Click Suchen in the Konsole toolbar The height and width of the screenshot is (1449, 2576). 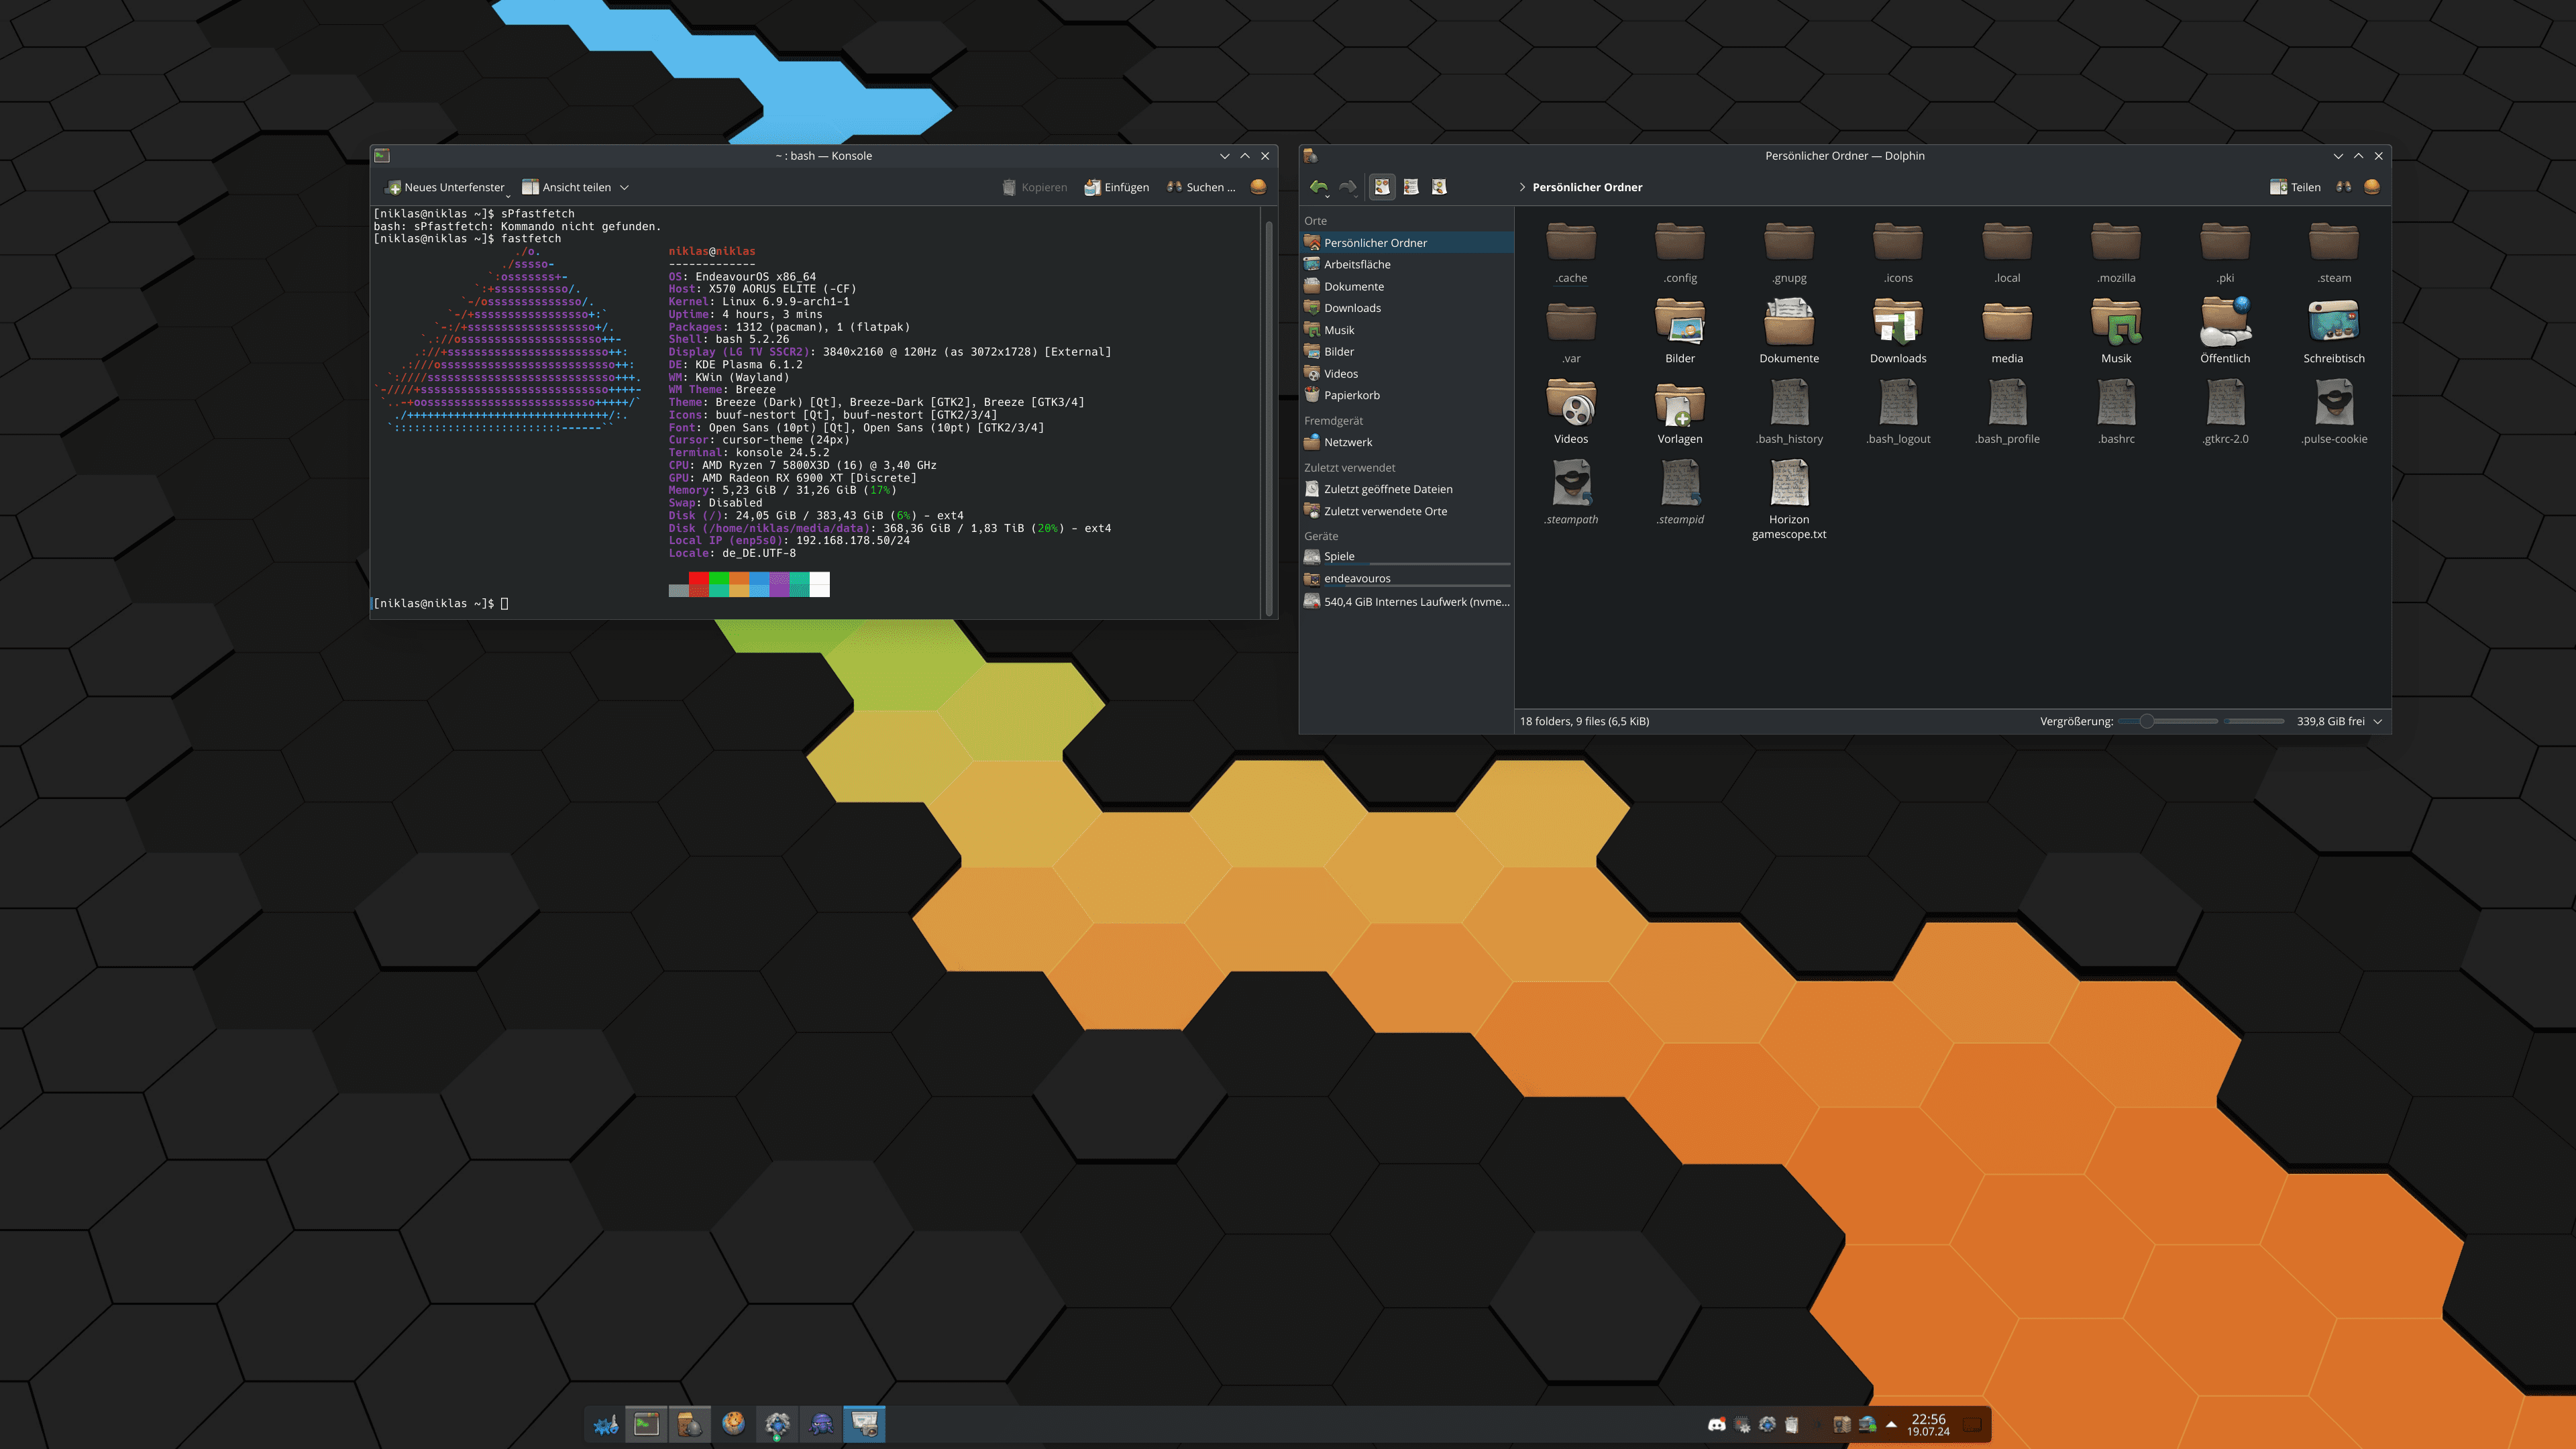(1200, 187)
